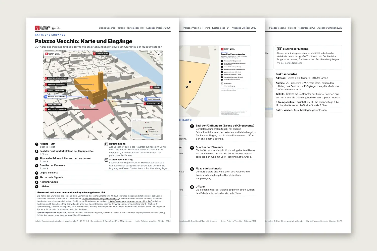Click the E1 badge beside Haupteingang on first page

106,144
